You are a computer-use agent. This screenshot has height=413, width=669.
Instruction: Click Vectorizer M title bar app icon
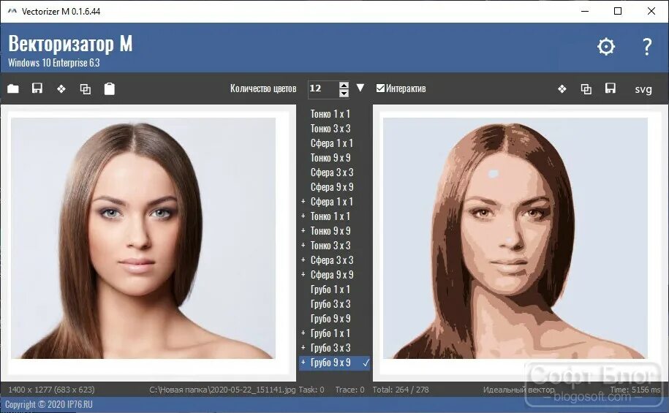point(12,12)
